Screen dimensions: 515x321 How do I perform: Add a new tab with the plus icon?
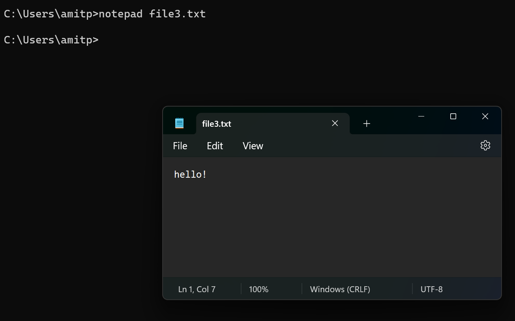(x=367, y=124)
